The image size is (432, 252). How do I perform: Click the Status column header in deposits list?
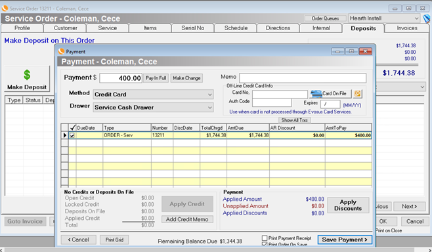[x=33, y=100]
